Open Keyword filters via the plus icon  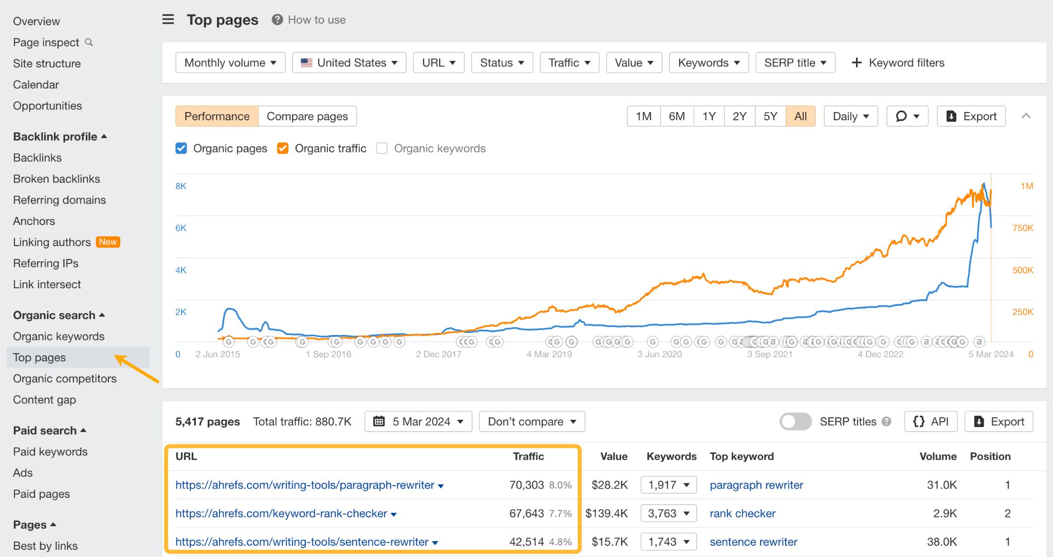[857, 62]
